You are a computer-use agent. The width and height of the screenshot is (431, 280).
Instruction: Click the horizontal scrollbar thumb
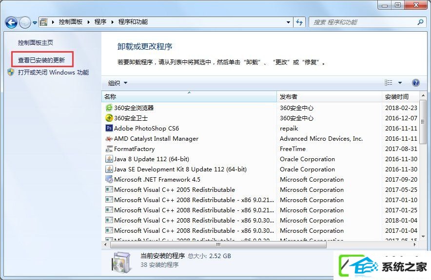click(218, 244)
